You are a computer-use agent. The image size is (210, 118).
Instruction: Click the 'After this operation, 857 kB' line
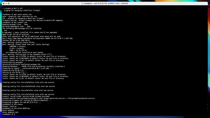31,36
